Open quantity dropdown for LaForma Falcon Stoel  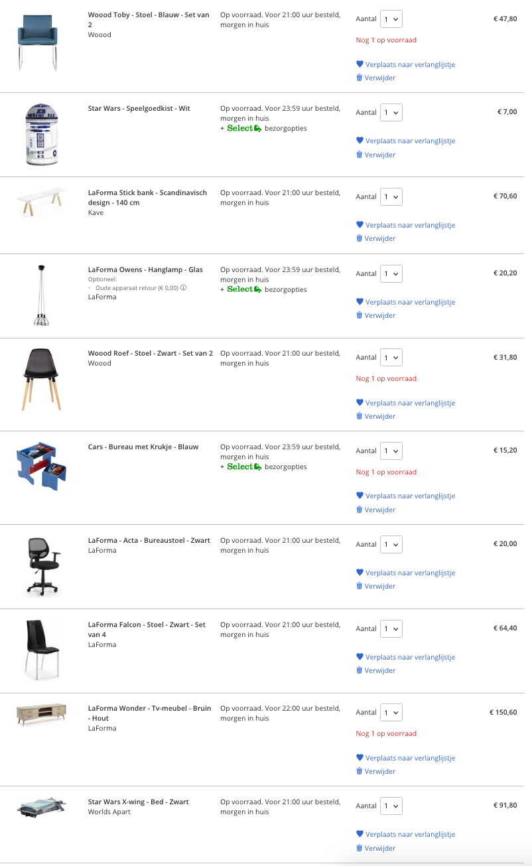coord(391,628)
